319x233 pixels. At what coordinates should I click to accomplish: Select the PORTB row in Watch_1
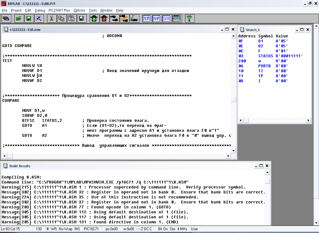point(263,66)
